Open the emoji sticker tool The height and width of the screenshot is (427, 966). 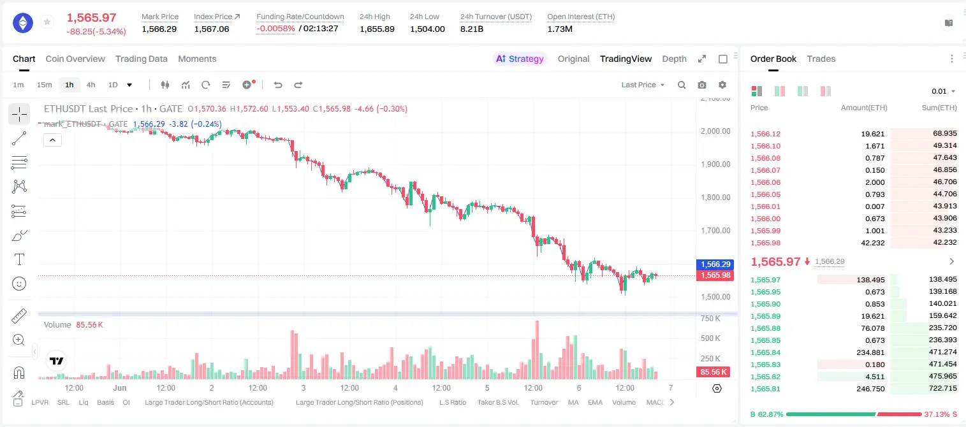[19, 284]
